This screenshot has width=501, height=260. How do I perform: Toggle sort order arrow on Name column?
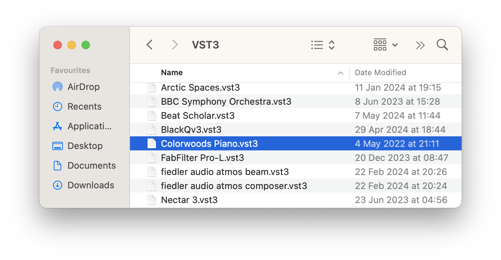click(x=340, y=73)
